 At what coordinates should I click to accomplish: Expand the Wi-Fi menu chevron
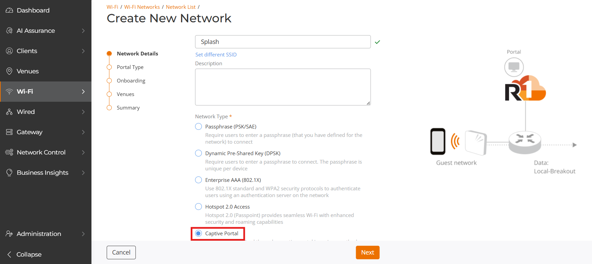pos(83,92)
